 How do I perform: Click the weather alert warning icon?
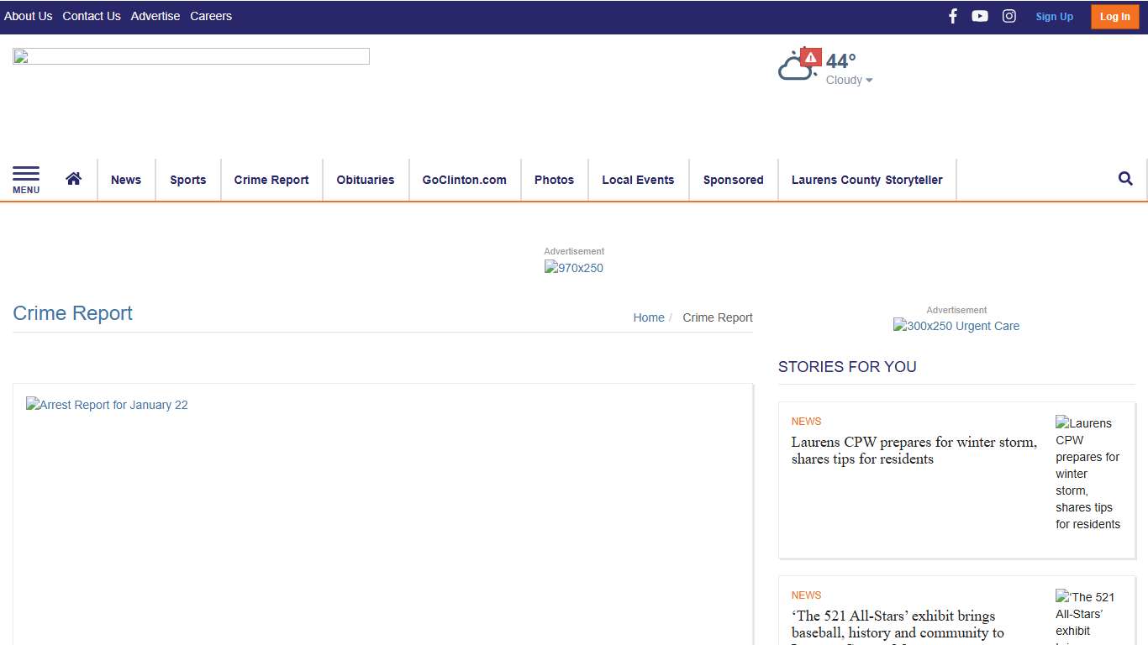coord(810,57)
